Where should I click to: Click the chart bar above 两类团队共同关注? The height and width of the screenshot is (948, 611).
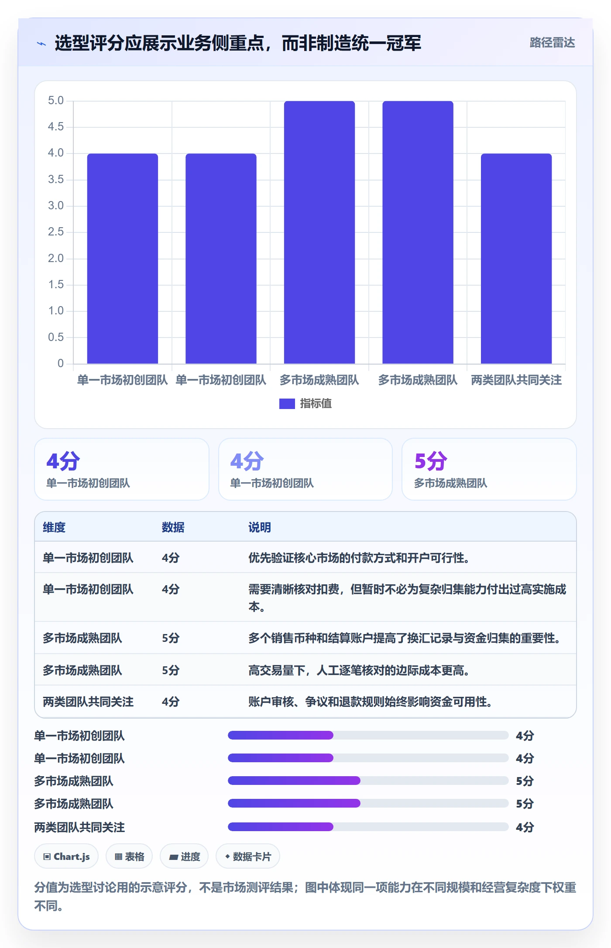coord(516,259)
